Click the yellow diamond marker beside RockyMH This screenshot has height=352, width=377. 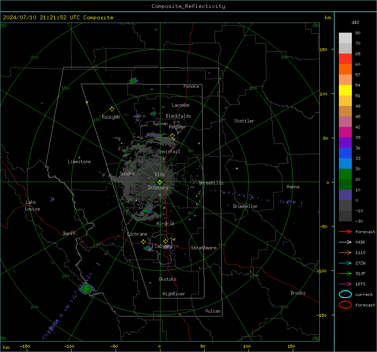[112, 109]
